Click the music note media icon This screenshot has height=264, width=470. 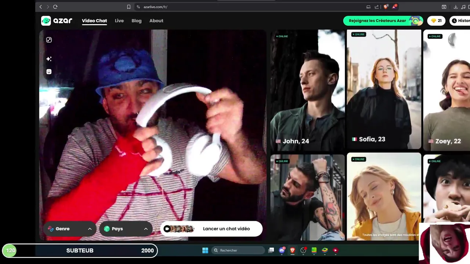click(463, 7)
